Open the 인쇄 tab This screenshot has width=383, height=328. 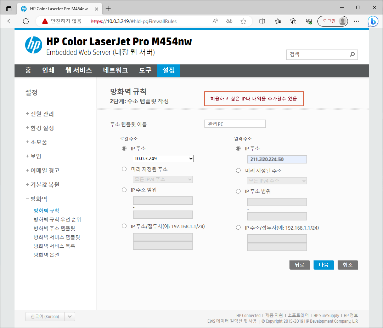click(48, 70)
